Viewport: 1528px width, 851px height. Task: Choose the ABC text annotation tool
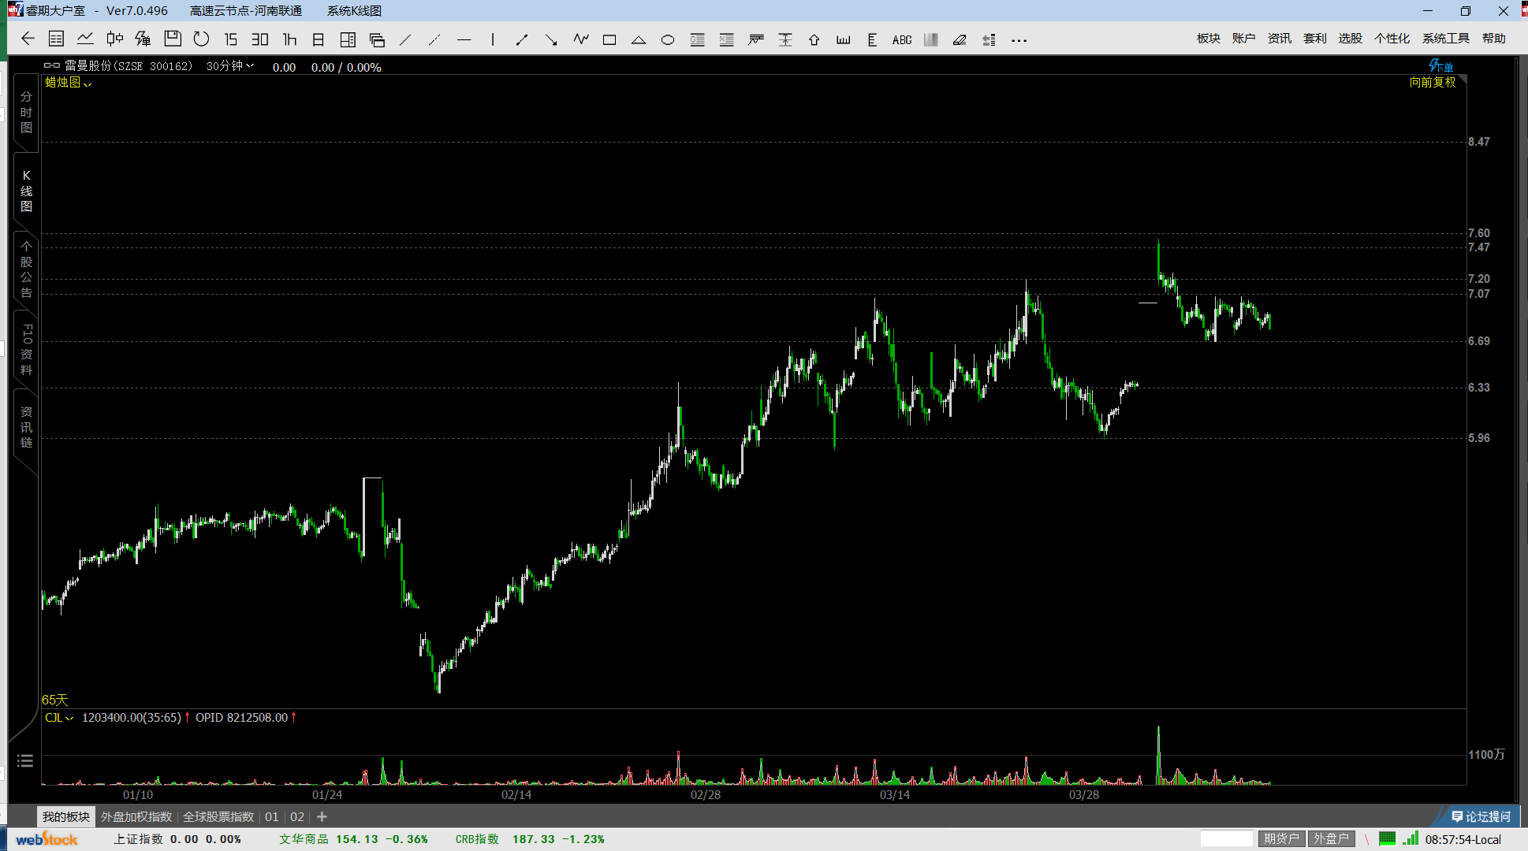902,40
